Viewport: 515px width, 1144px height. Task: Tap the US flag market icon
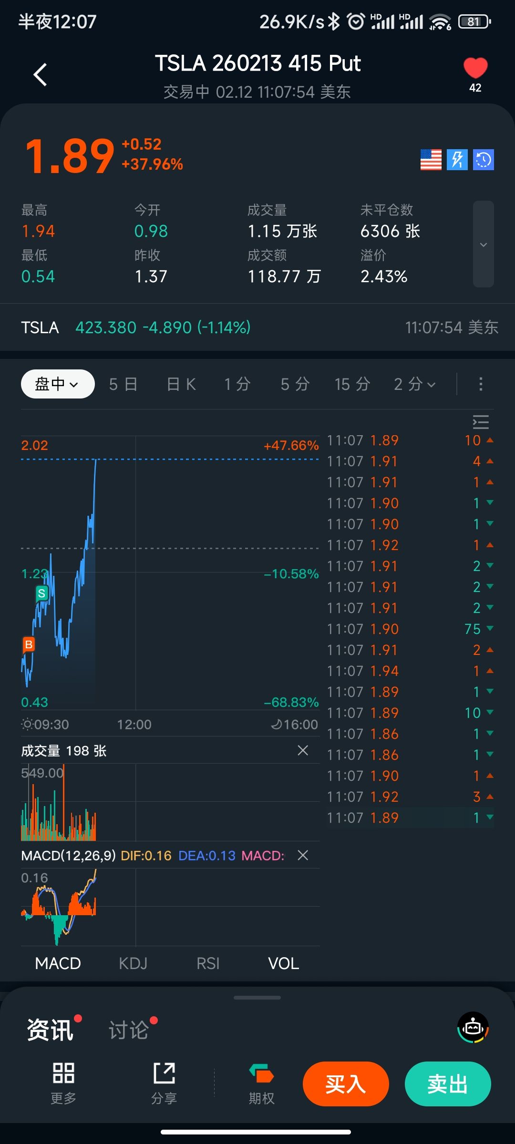point(431,160)
